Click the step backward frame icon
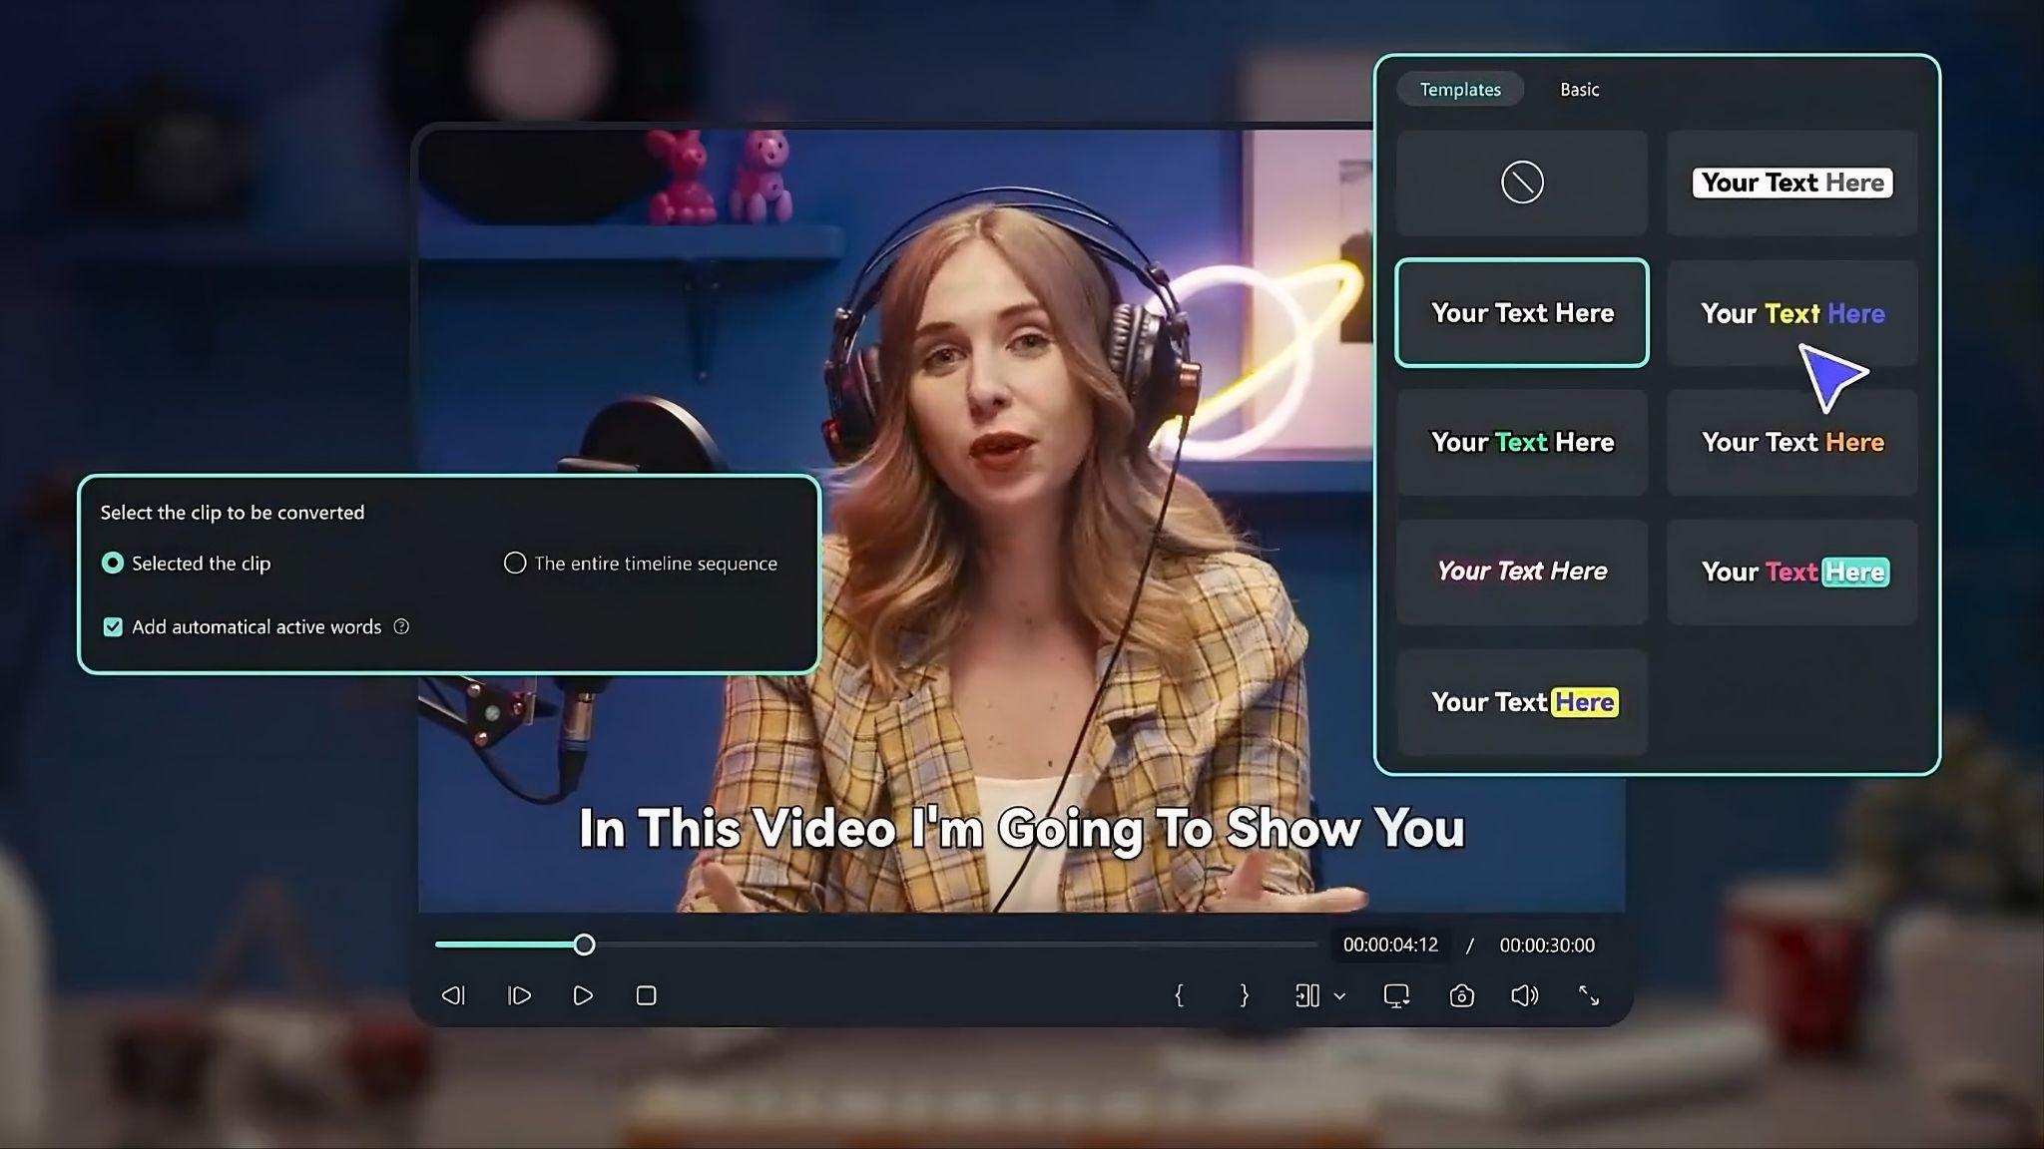The width and height of the screenshot is (2044, 1149). tap(453, 995)
